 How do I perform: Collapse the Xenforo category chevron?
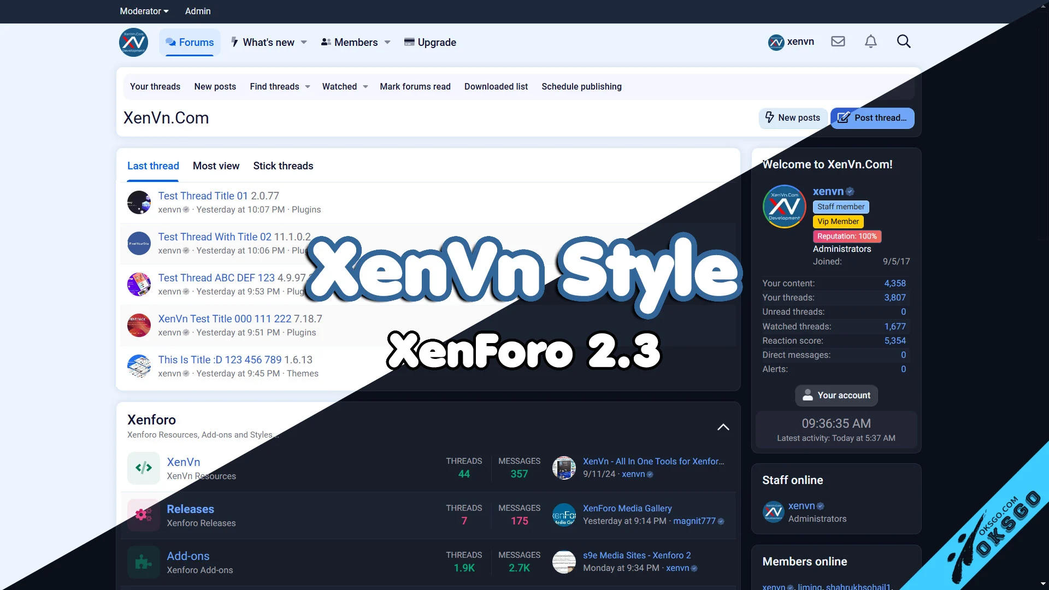(x=723, y=427)
